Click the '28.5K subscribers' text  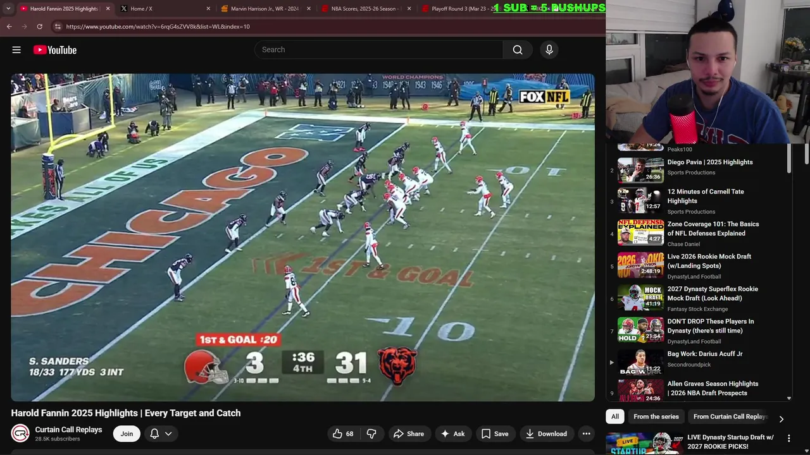click(x=58, y=439)
